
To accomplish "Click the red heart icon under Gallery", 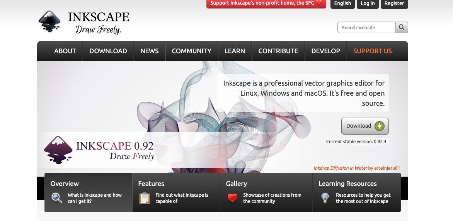I will [x=232, y=197].
